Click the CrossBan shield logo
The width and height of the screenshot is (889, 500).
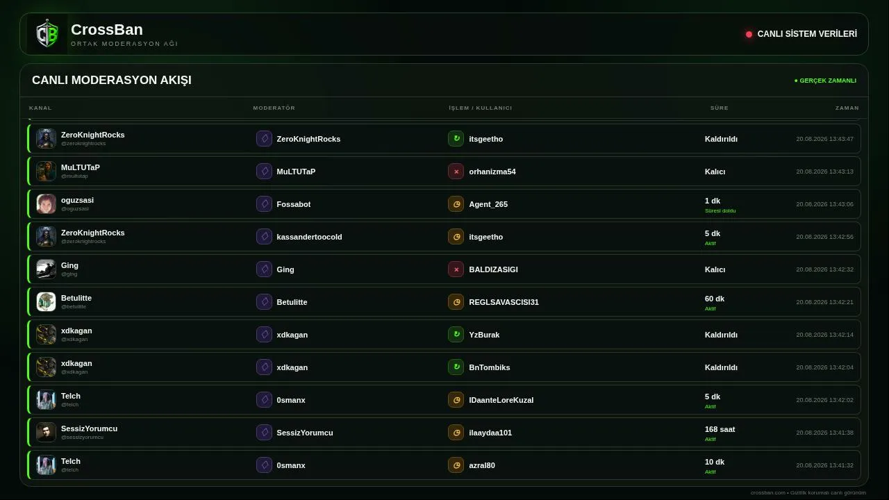tap(47, 34)
